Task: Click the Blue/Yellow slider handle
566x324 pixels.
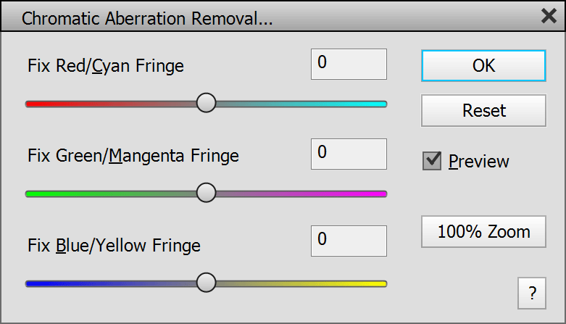Action: pyautogui.click(x=207, y=283)
